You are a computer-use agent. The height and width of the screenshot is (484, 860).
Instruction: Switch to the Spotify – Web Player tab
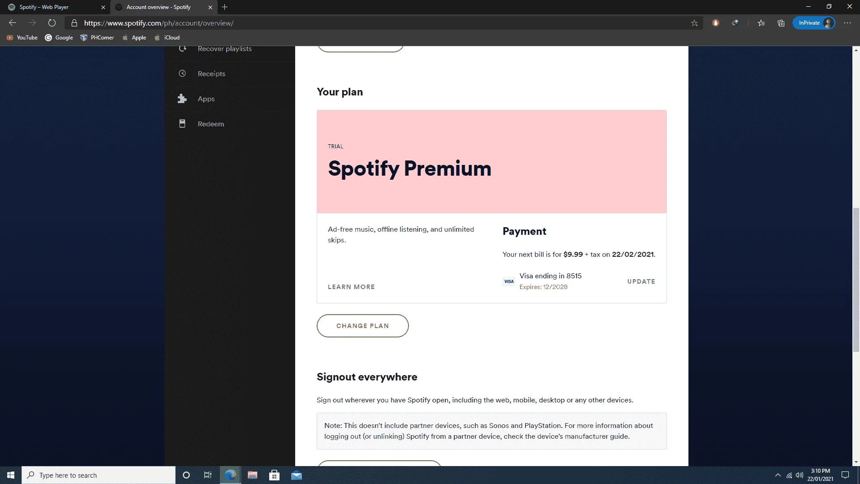55,7
